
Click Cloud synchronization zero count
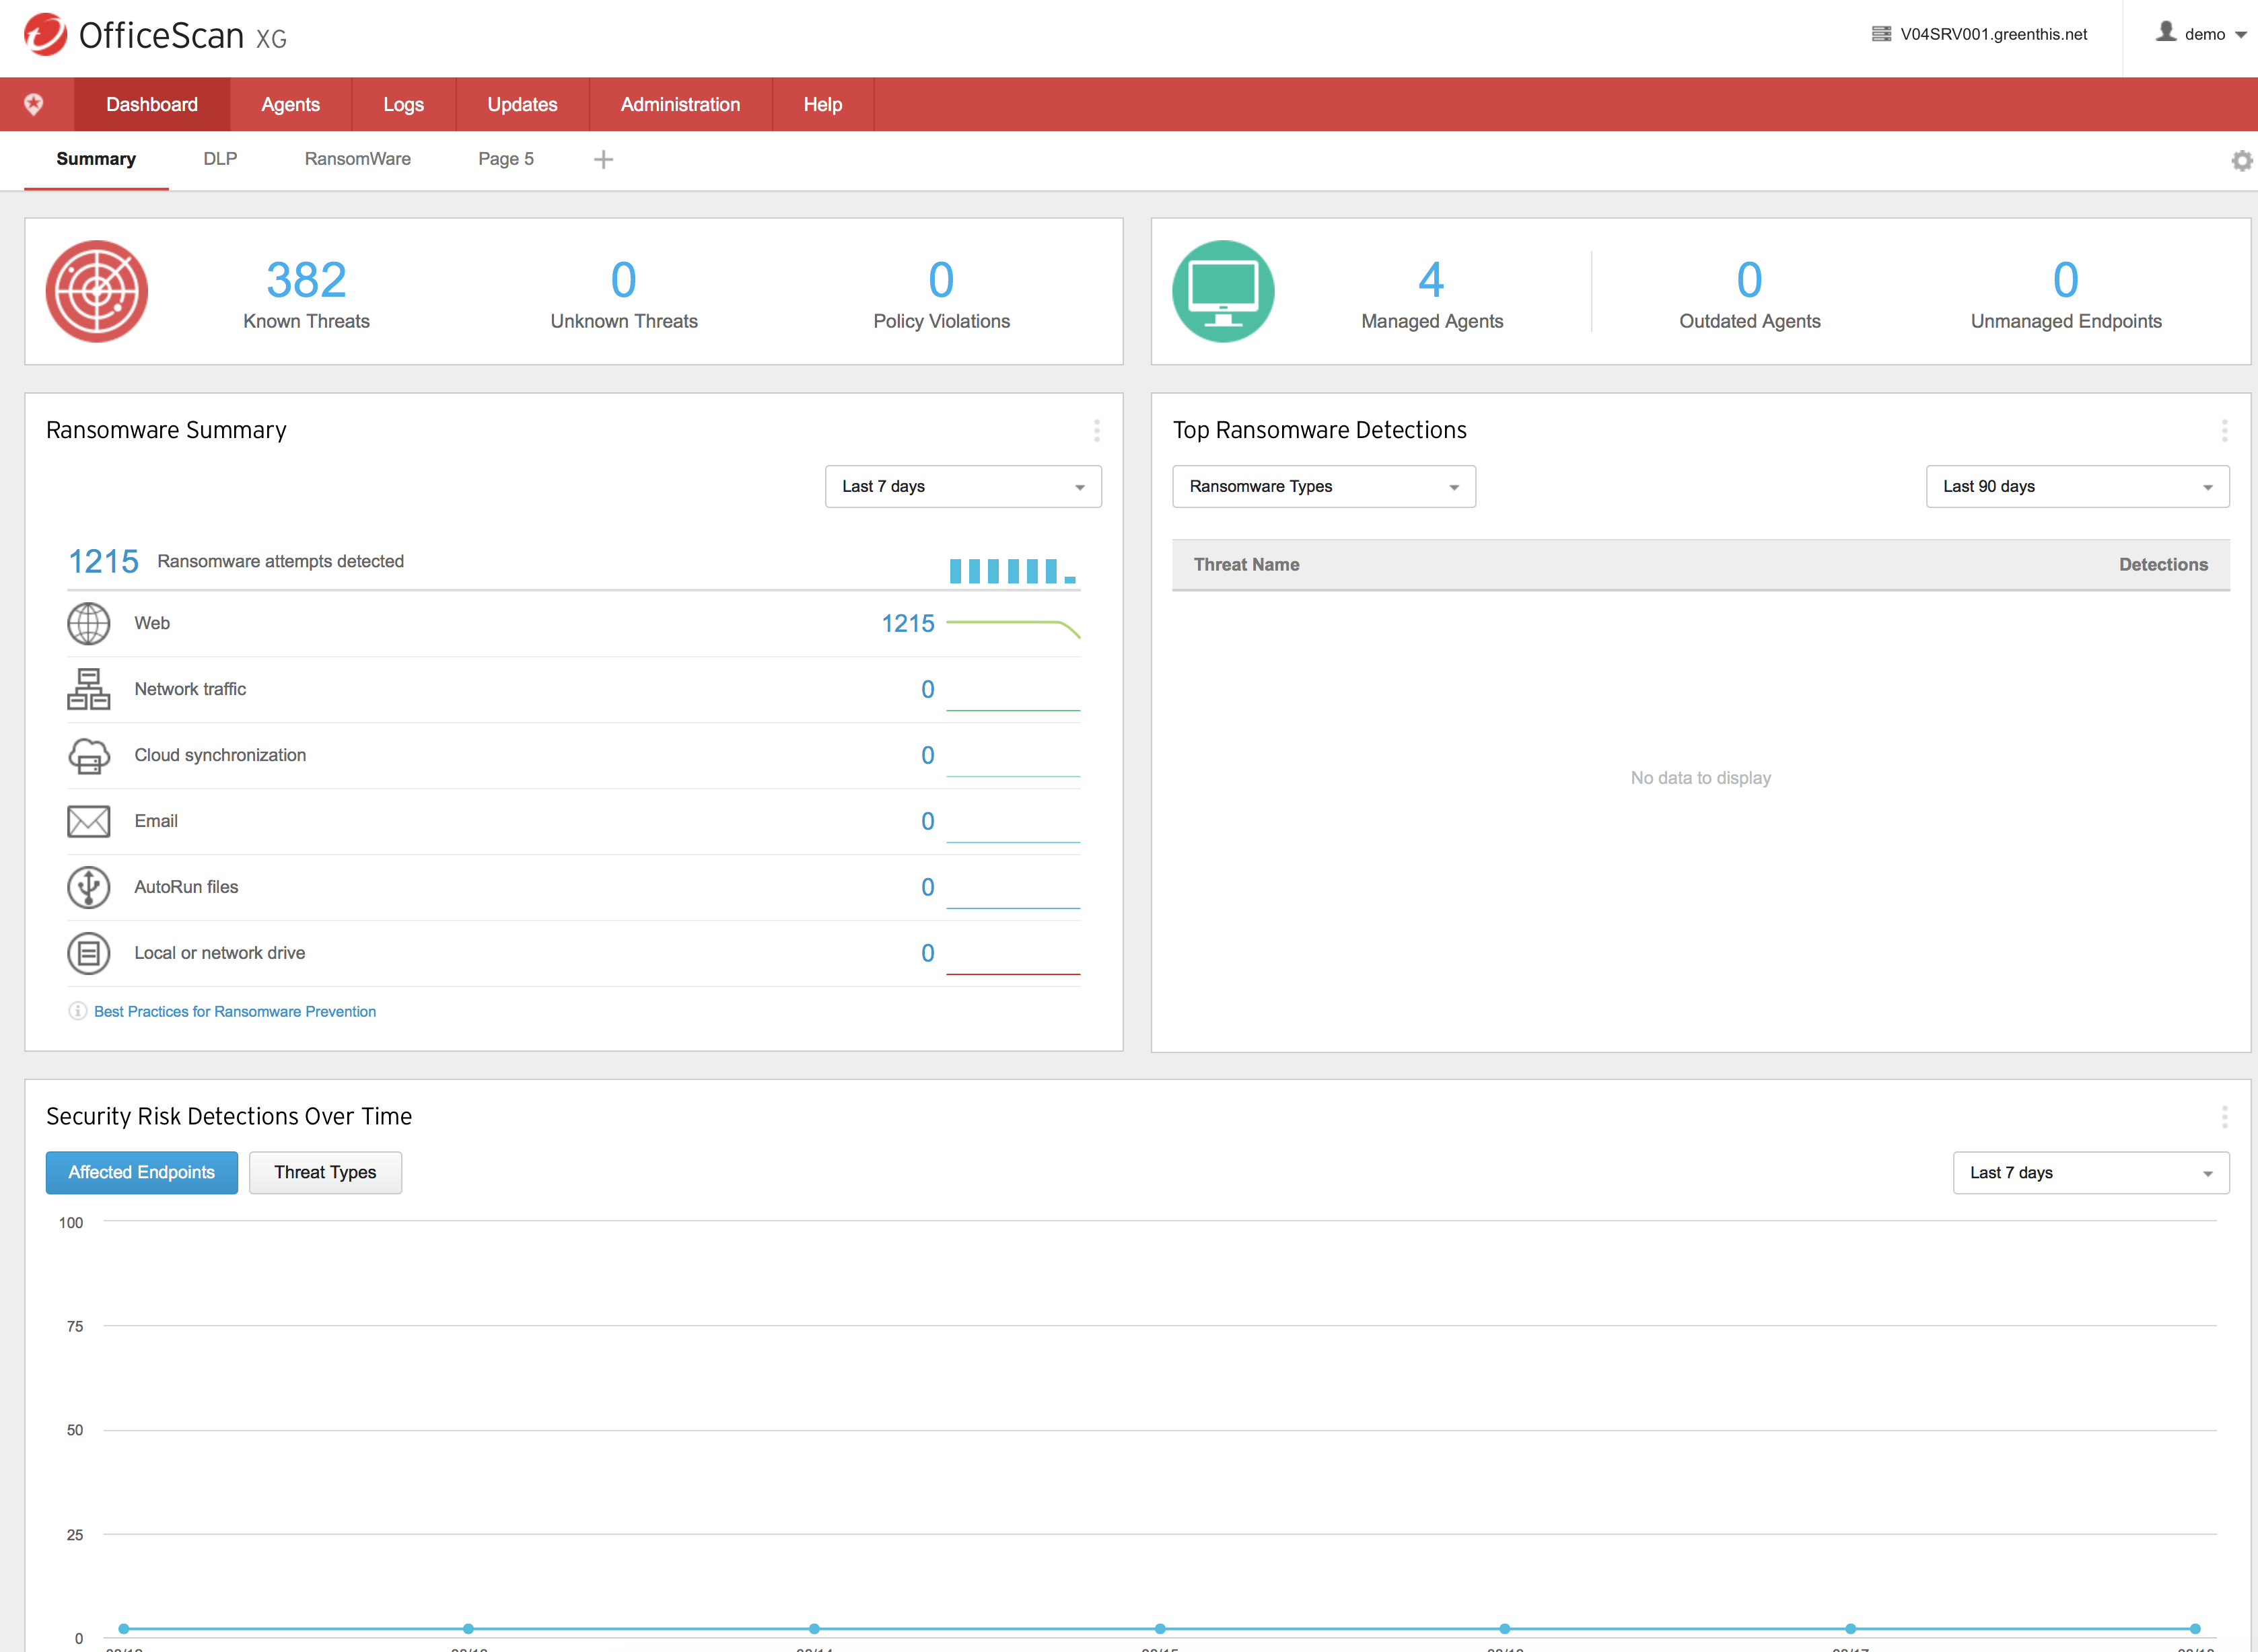coord(928,756)
